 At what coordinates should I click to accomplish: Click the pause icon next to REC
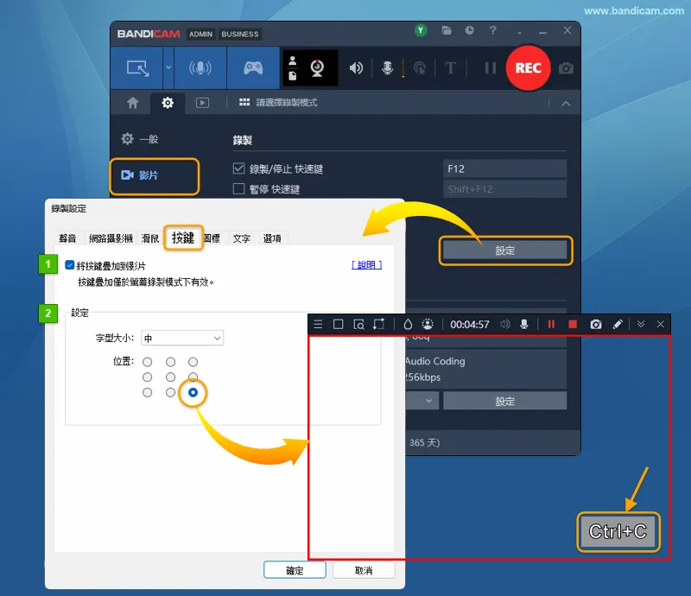490,68
